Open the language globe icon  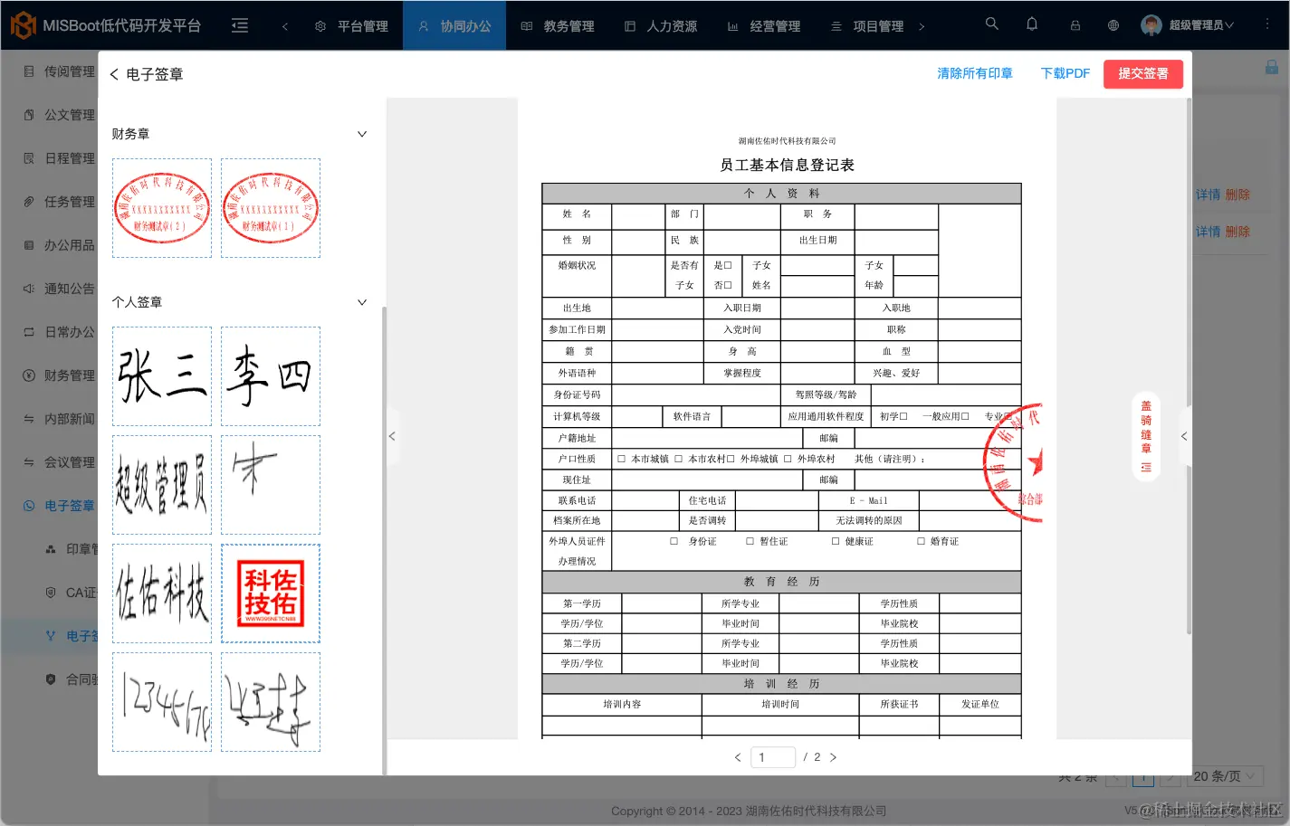1113,25
